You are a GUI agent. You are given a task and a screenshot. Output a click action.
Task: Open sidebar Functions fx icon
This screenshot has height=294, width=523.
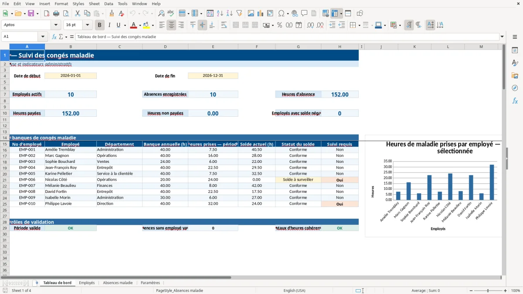515,101
